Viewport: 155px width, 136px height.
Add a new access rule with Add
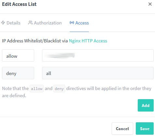tap(146, 105)
